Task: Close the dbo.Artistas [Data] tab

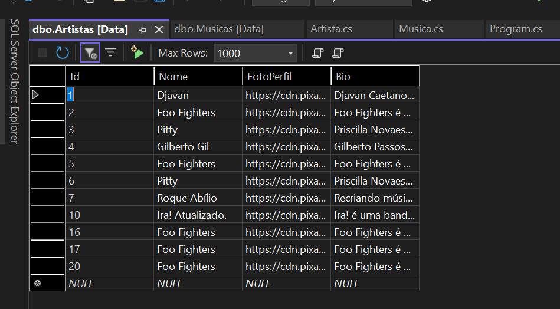Action: [159, 29]
